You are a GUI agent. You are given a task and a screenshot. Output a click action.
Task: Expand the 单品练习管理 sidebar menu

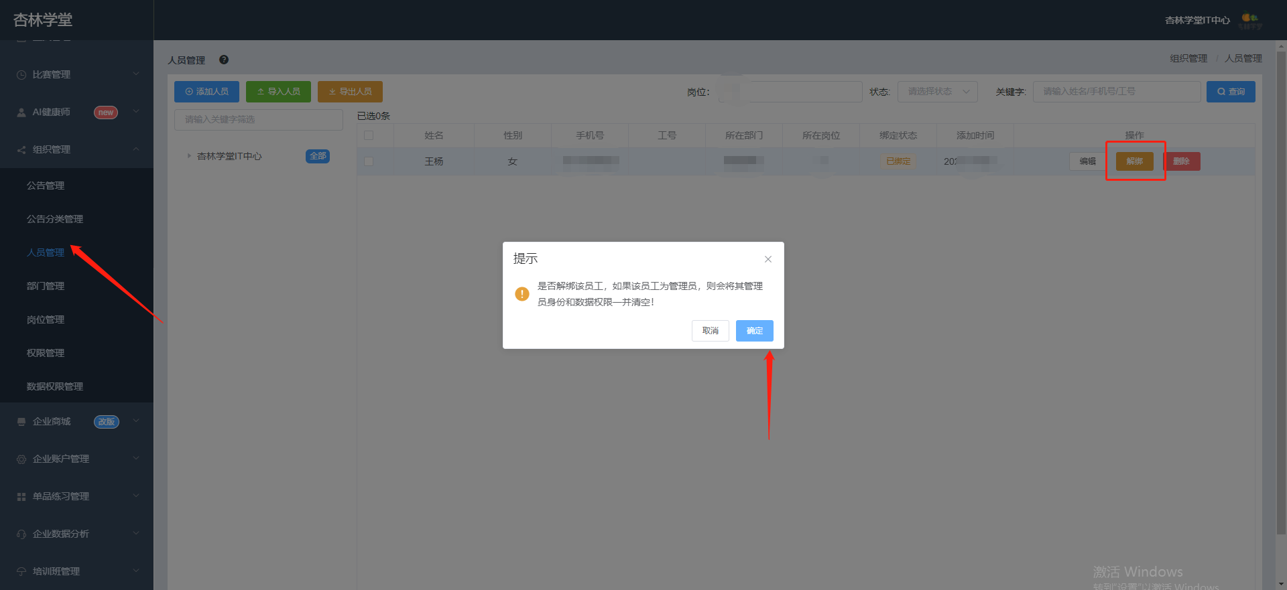tap(76, 496)
